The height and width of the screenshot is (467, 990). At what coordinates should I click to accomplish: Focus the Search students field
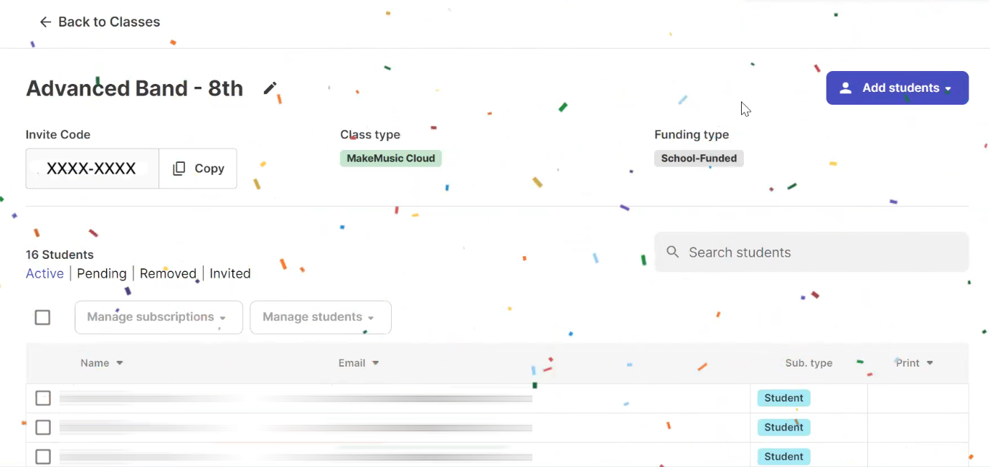[811, 252]
